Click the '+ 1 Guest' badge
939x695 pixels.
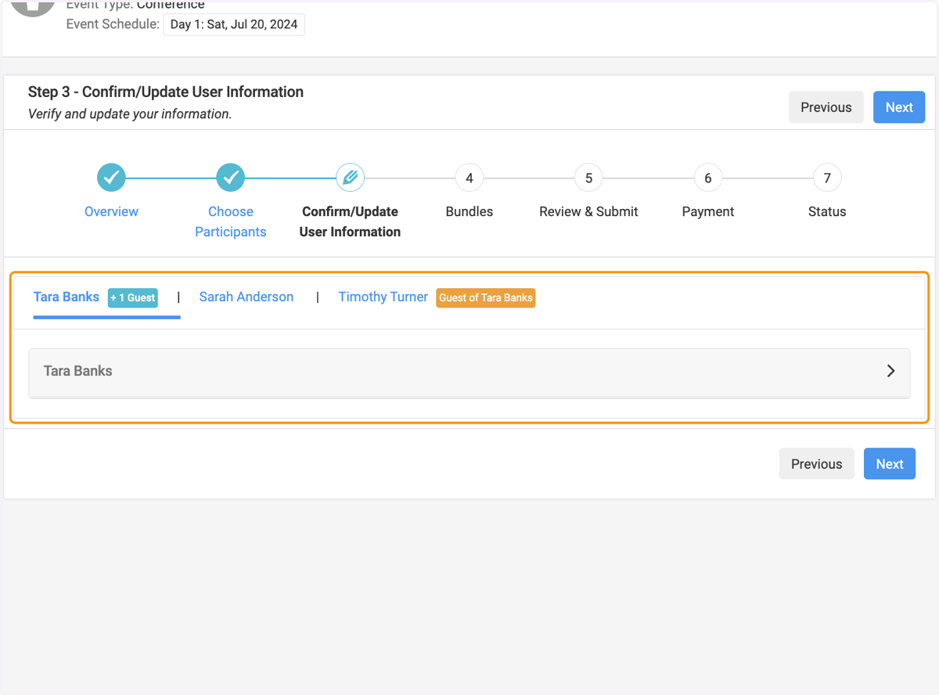(x=133, y=297)
